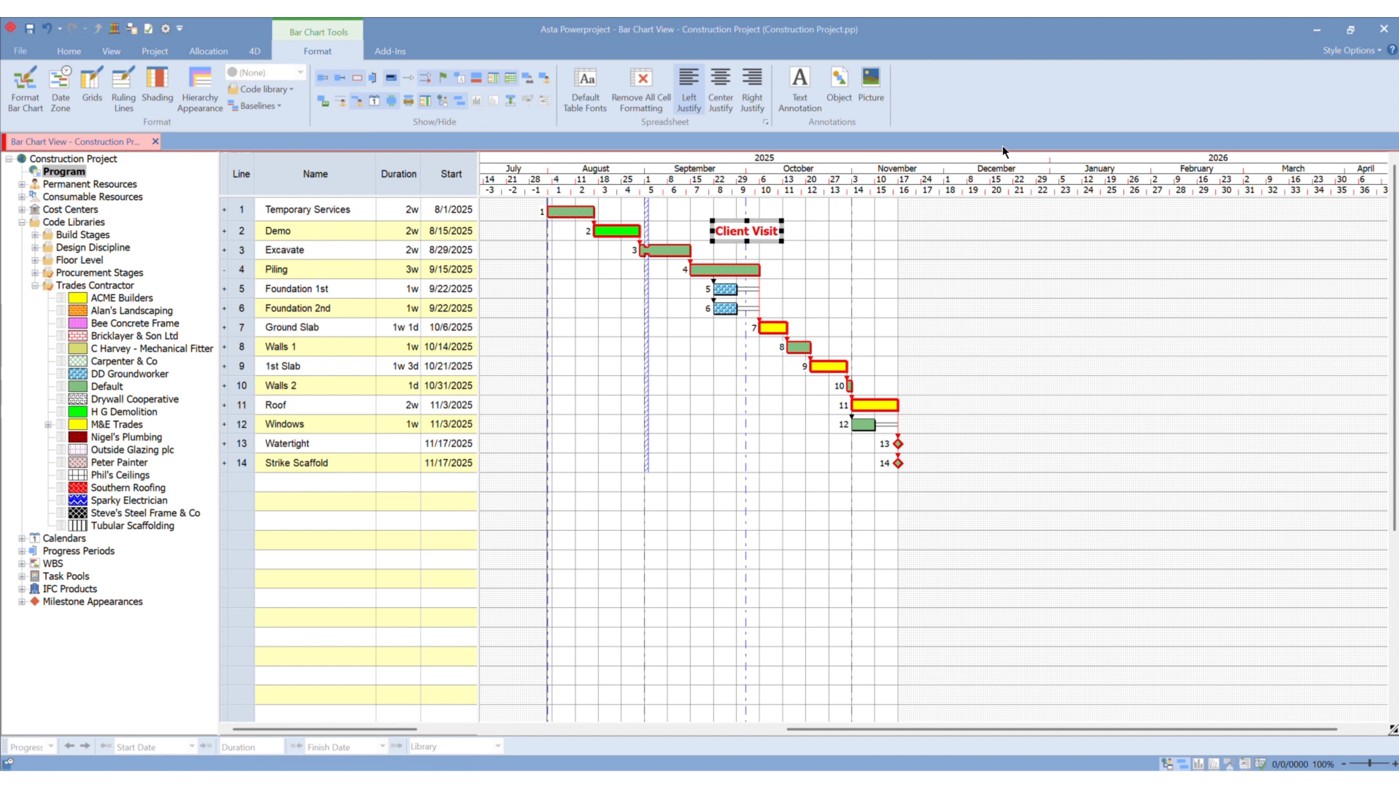Switch to the Allocation ribbon tab
This screenshot has width=1399, height=787.
[x=208, y=51]
